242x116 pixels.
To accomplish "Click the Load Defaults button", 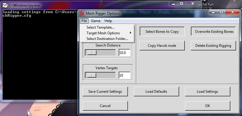I will point(156,92).
